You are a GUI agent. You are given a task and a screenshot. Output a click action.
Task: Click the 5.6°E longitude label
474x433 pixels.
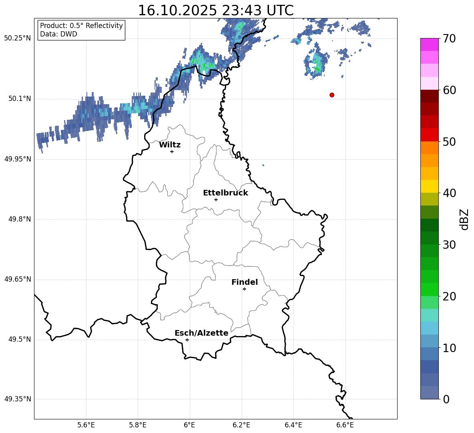[86, 425]
